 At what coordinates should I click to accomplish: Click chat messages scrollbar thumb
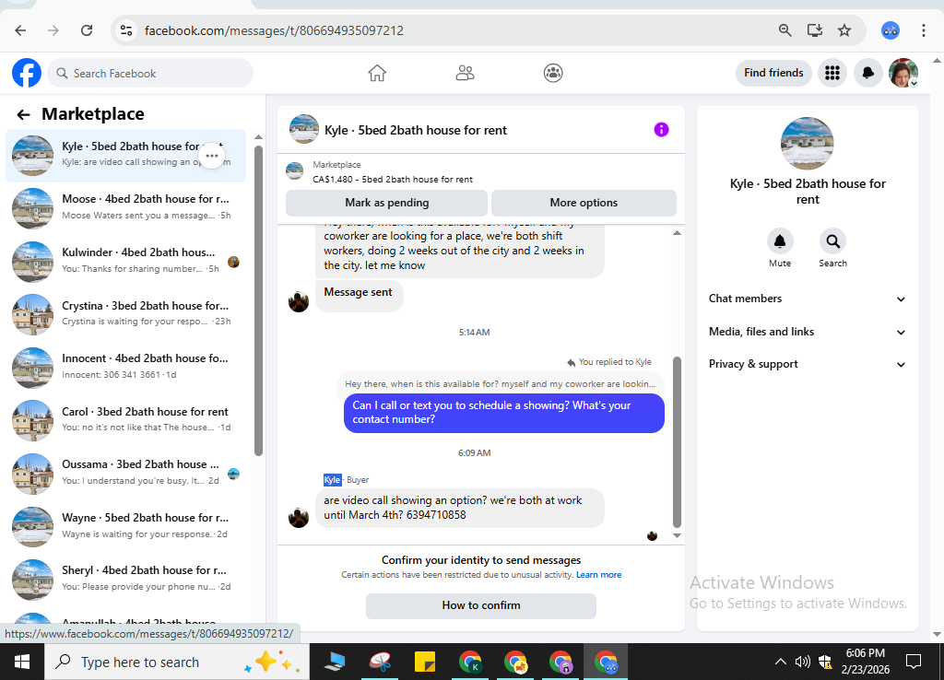tap(677, 442)
